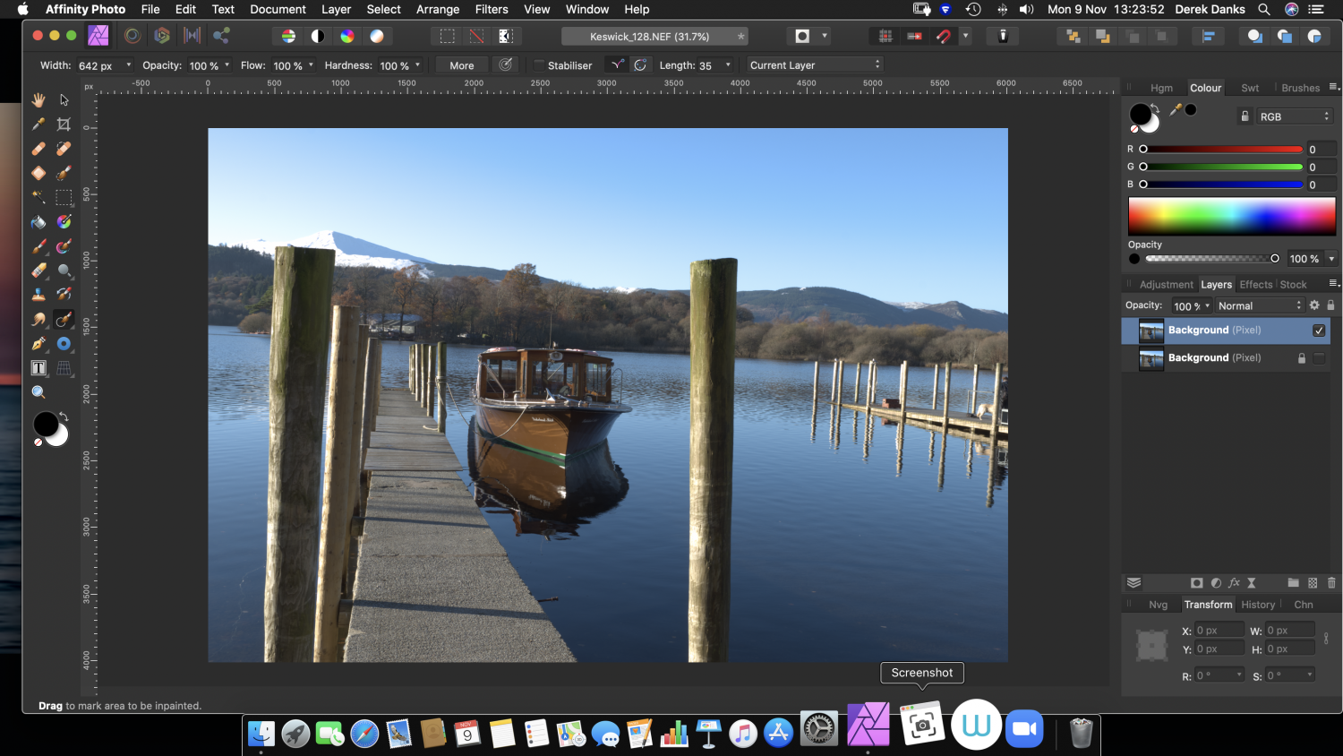Select the Pen tool

(x=38, y=344)
